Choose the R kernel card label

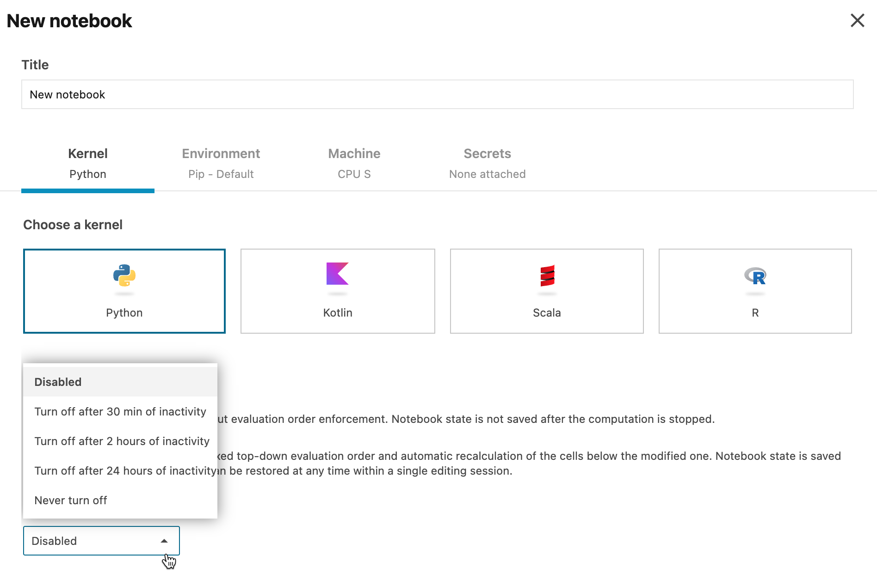click(x=755, y=313)
